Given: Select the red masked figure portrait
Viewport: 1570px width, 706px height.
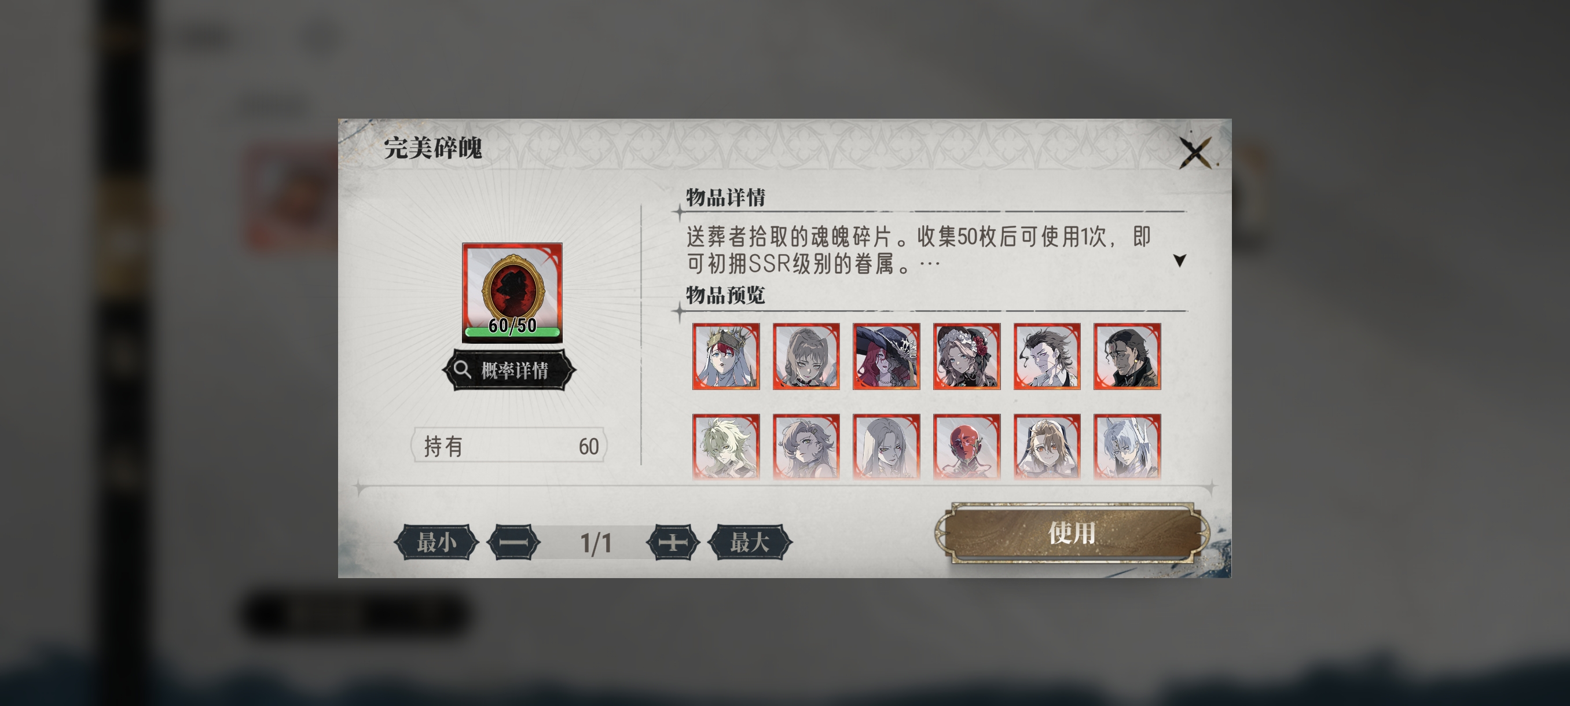Looking at the screenshot, I should pos(967,447).
